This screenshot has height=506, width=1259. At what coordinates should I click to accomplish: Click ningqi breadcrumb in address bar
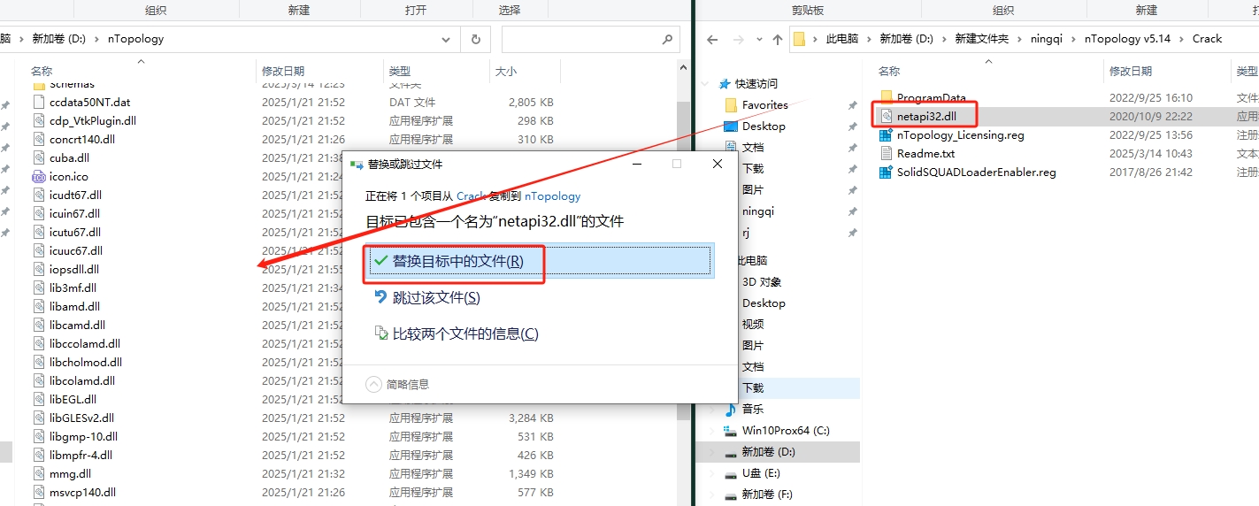[x=1046, y=39]
